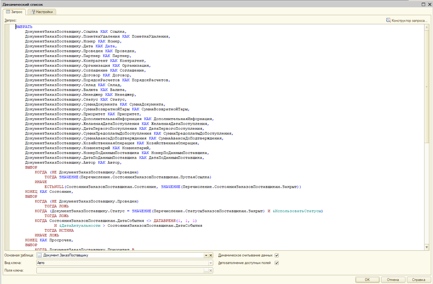The height and width of the screenshot is (284, 433).
Task: Click the line starting with И &ДатаАктуальности
Action: pyautogui.click(x=128, y=225)
